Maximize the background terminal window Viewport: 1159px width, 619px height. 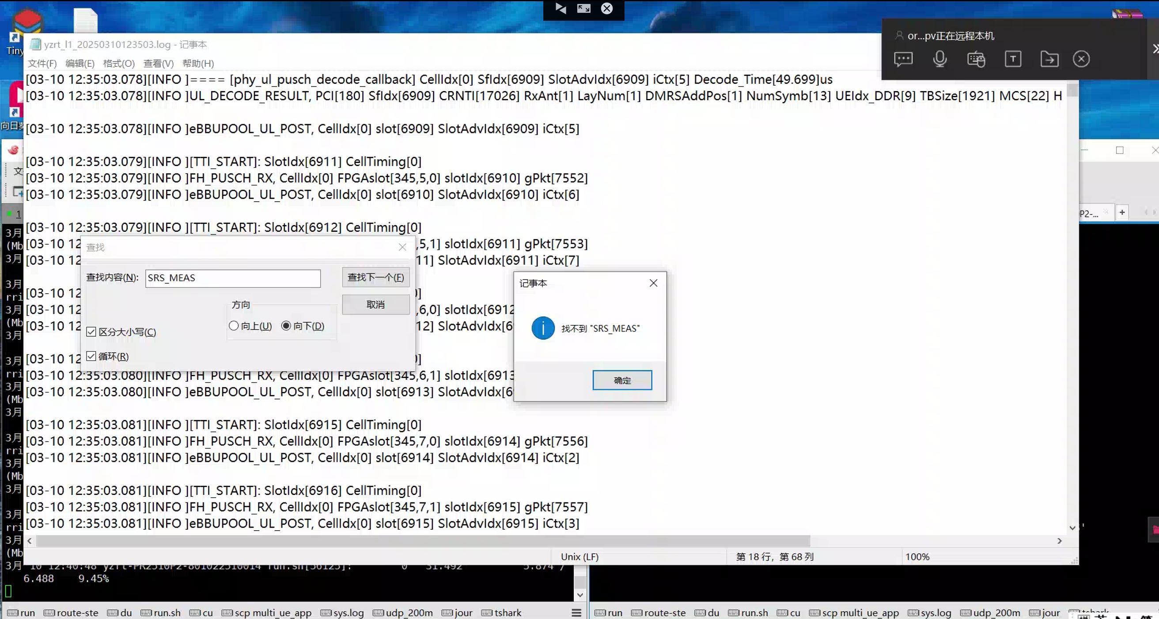(x=1119, y=150)
